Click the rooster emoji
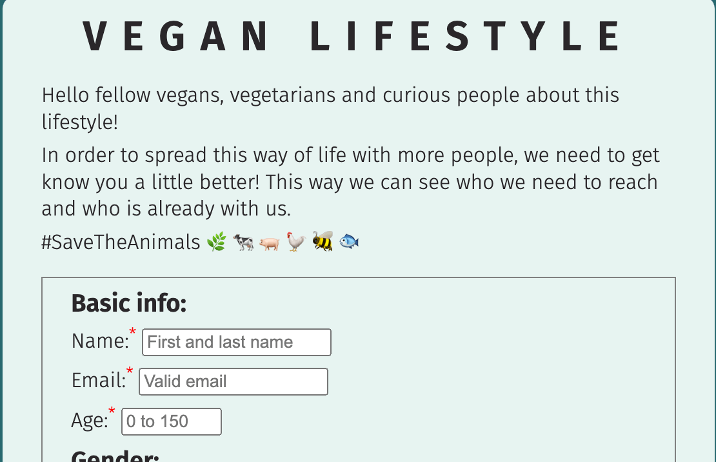The image size is (716, 462). (296, 241)
